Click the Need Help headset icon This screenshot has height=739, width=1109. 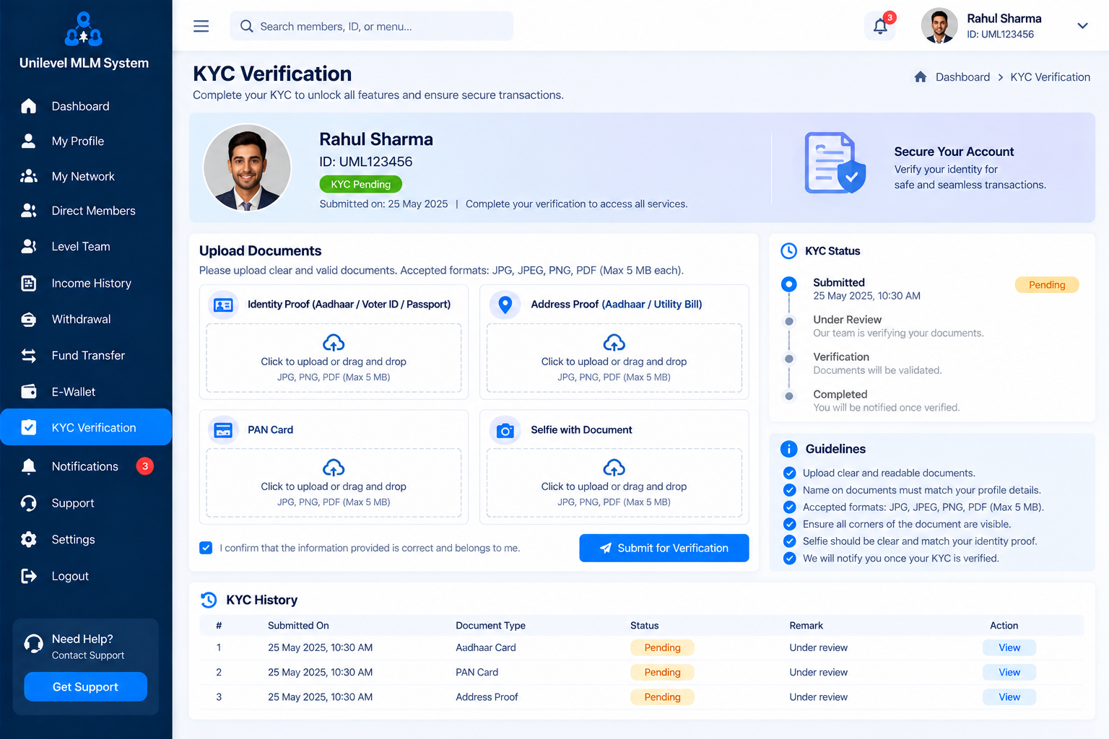(34, 643)
